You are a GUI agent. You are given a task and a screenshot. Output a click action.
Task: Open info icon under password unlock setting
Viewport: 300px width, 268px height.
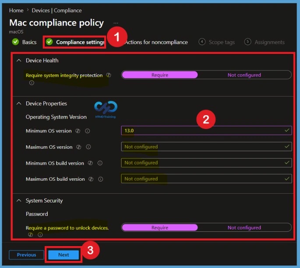click(40, 235)
